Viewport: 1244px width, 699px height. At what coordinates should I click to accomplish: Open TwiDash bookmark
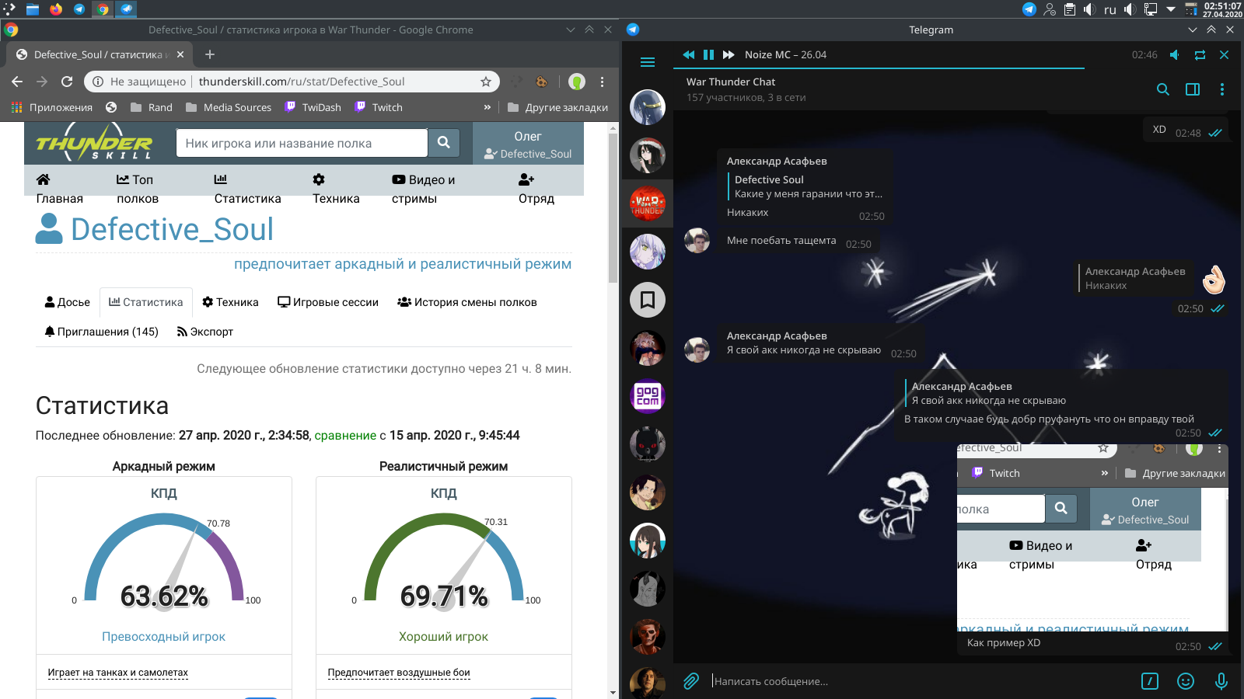[313, 107]
